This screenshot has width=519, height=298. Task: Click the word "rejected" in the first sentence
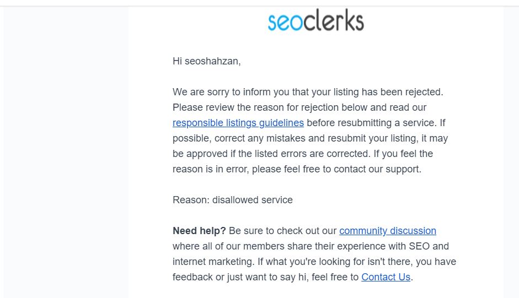(424, 92)
